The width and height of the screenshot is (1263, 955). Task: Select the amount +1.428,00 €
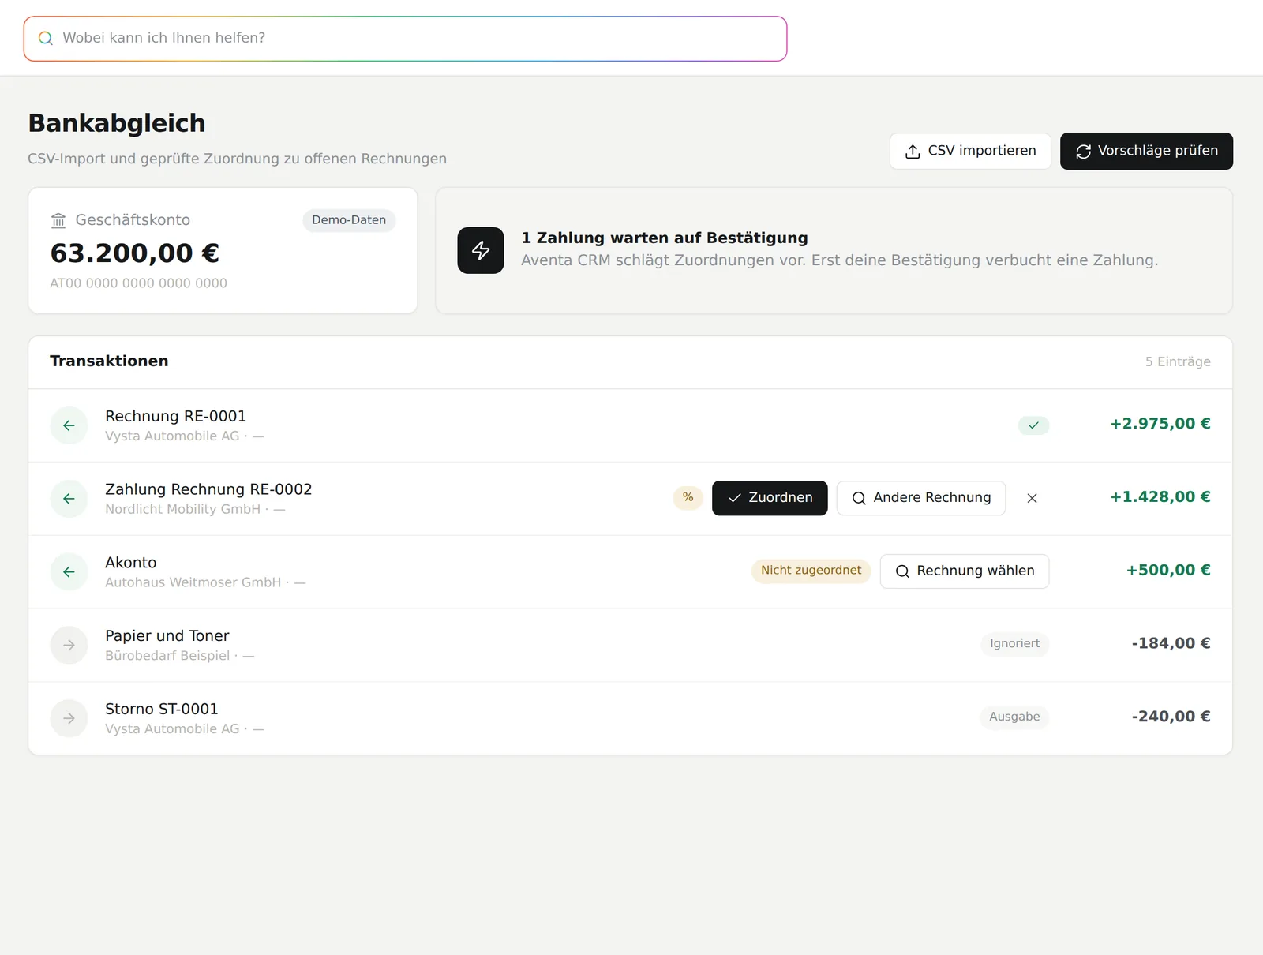point(1160,497)
